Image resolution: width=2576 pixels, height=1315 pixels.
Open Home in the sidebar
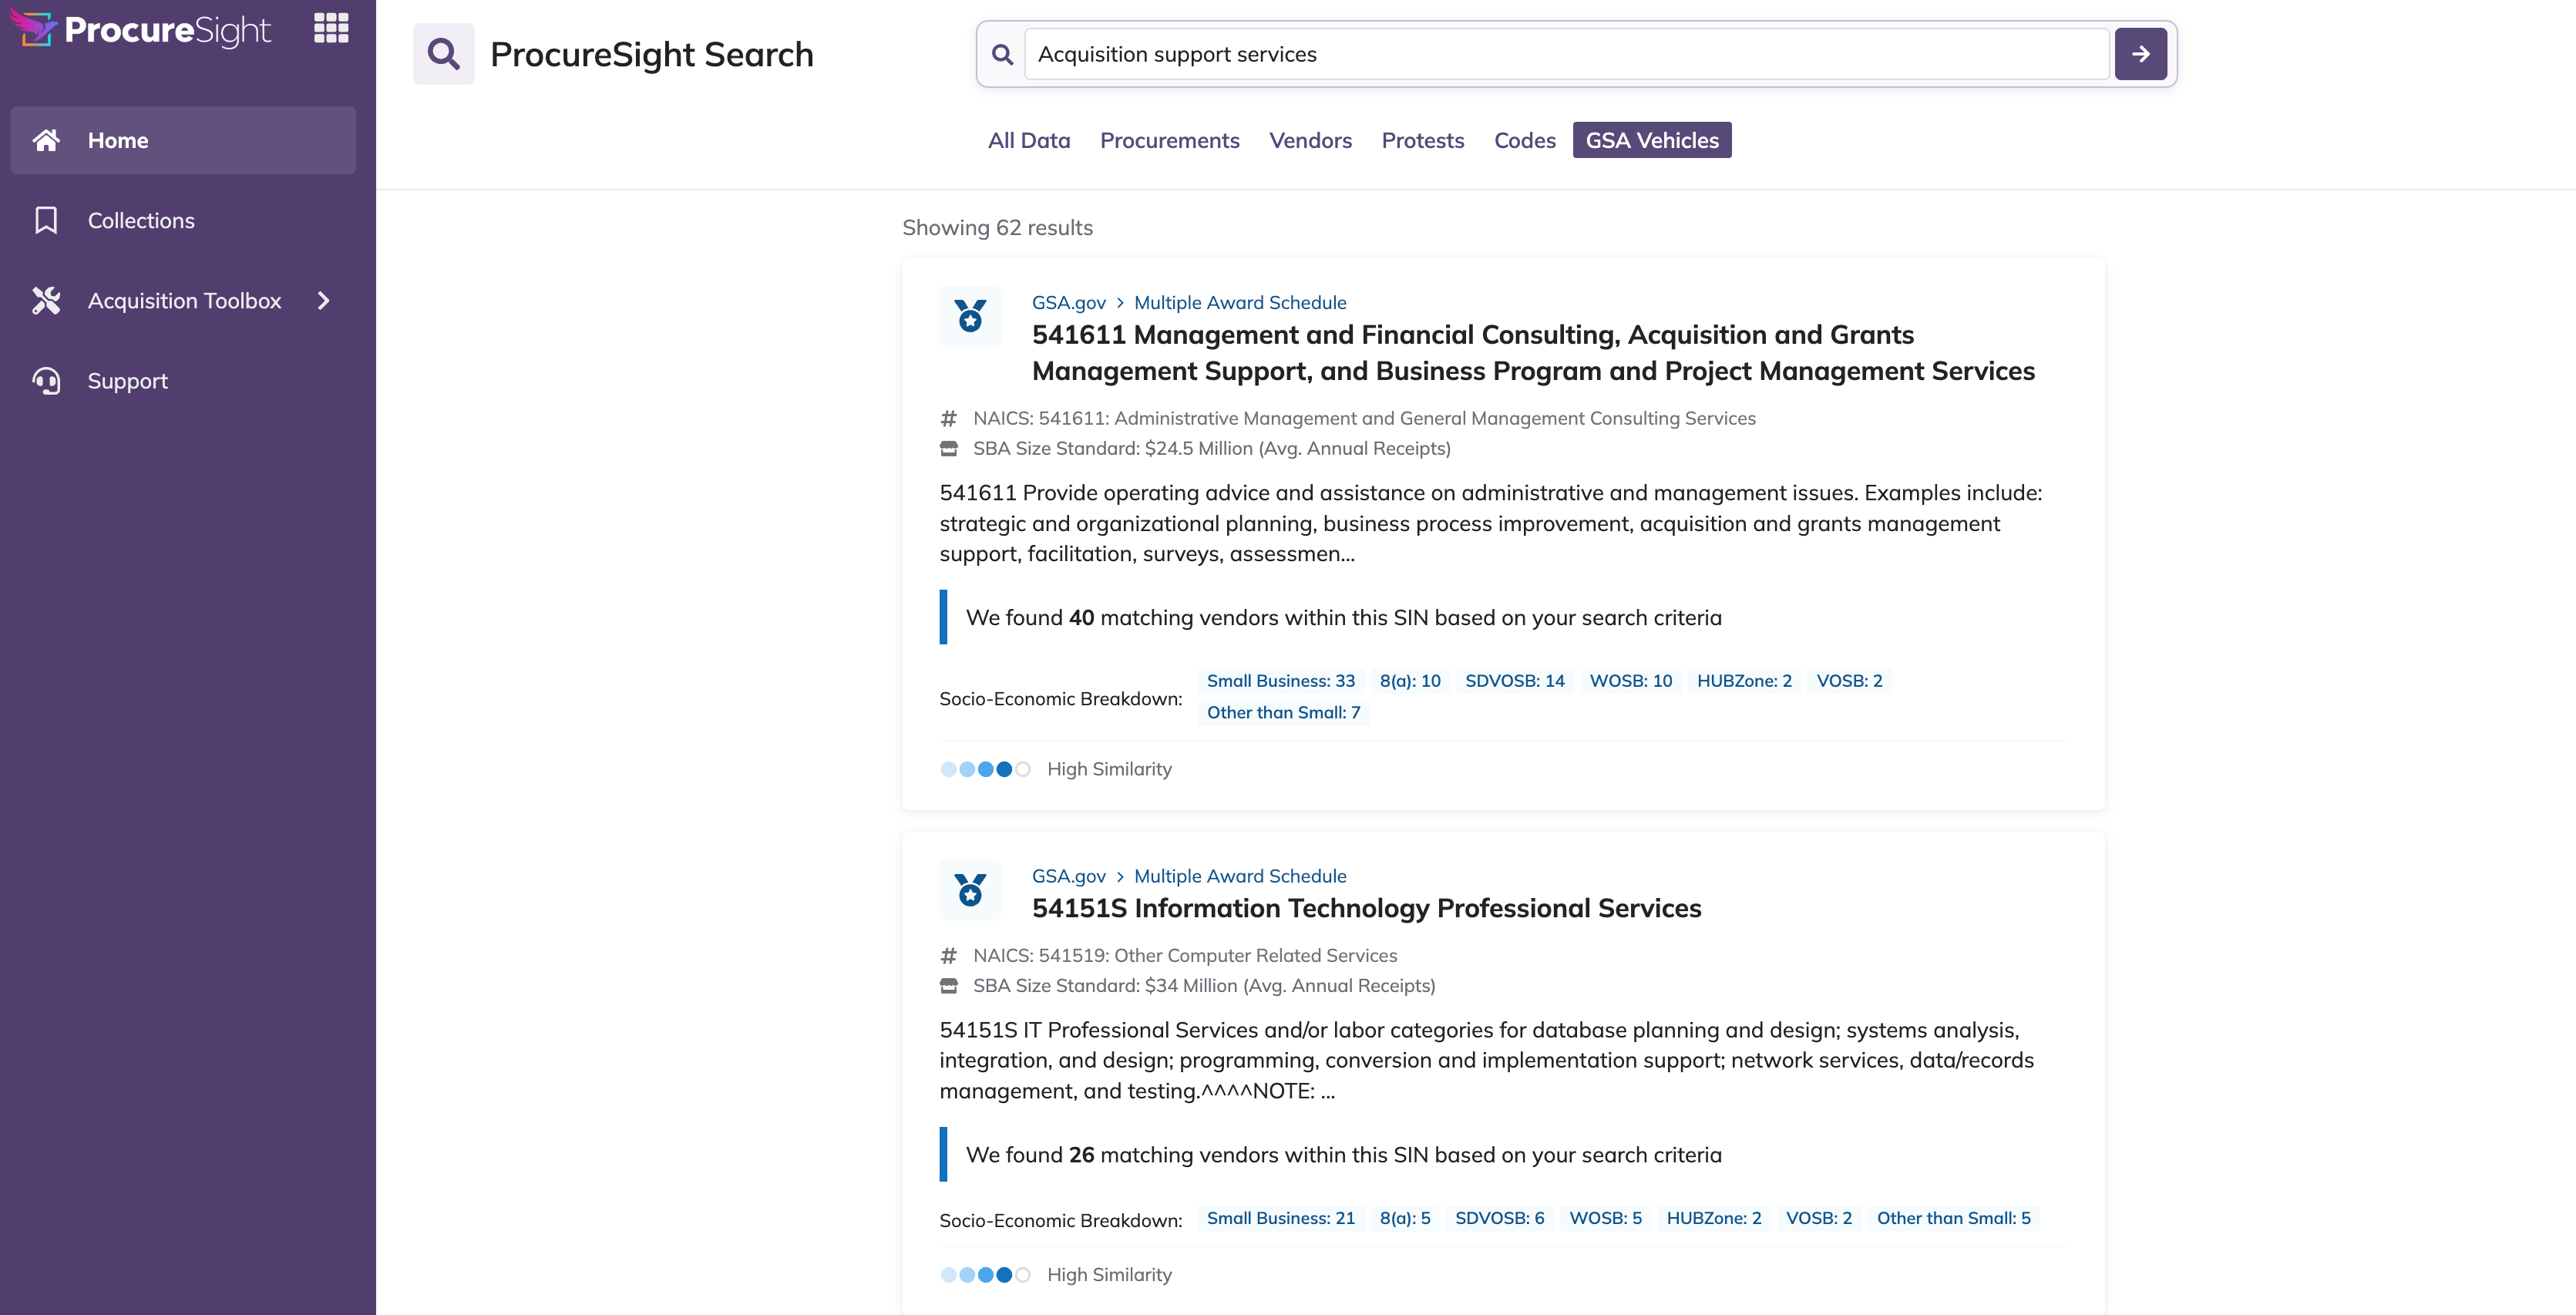183,140
